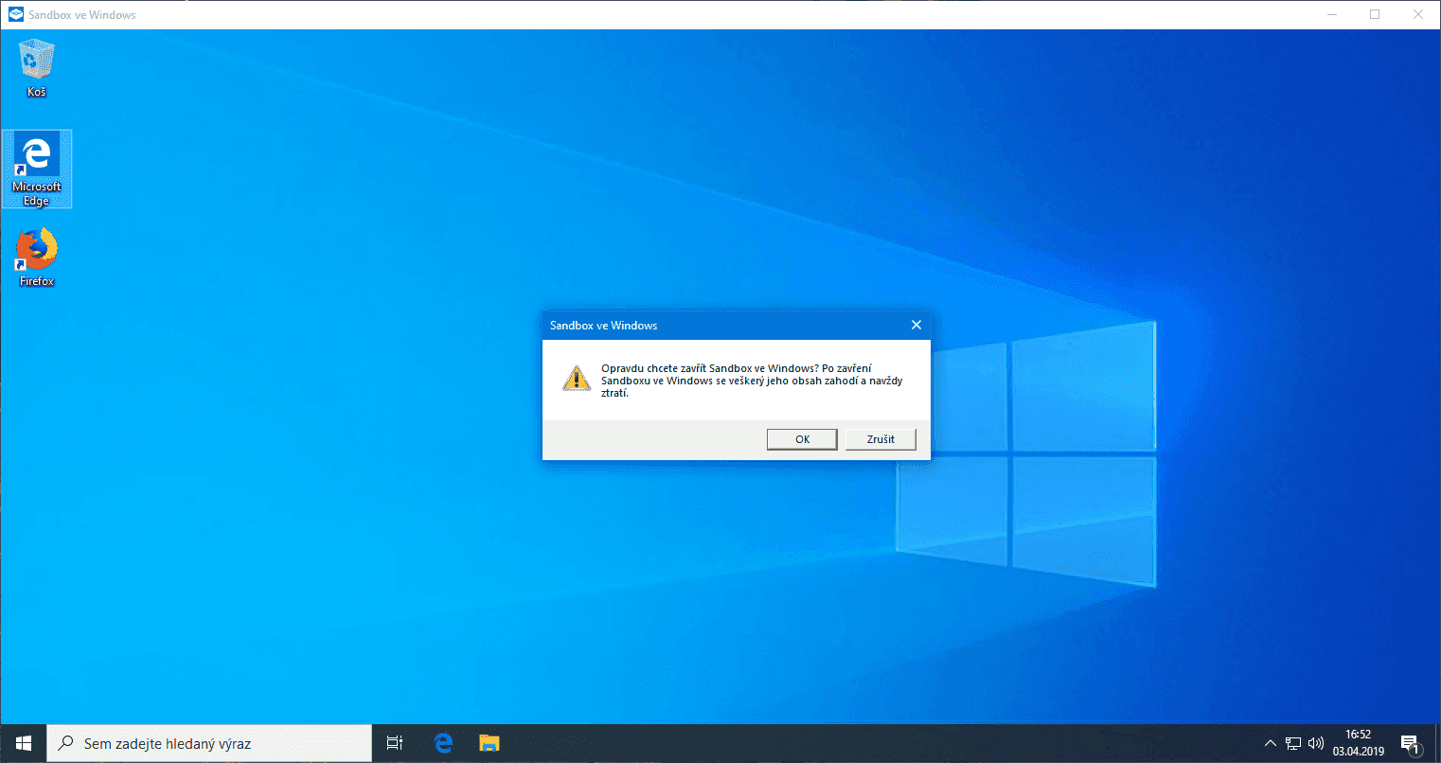Confirm closing Sandbox with OK button
1441x763 pixels.
point(802,439)
